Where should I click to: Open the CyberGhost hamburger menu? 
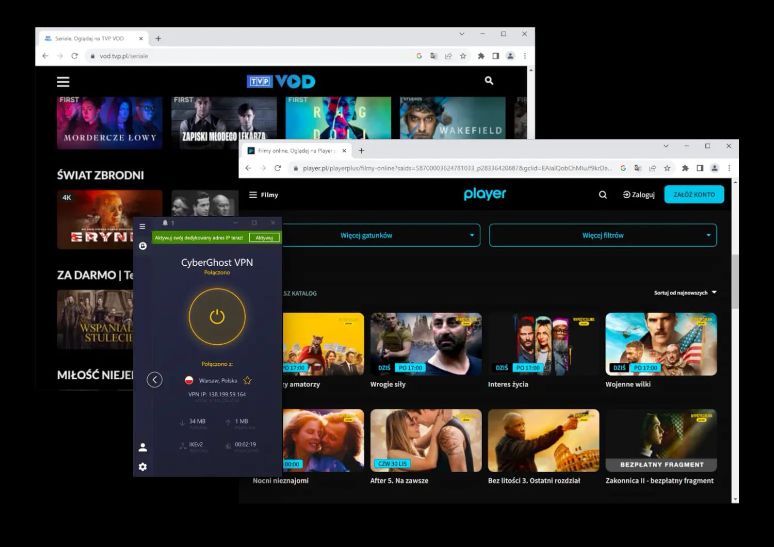[x=142, y=226]
